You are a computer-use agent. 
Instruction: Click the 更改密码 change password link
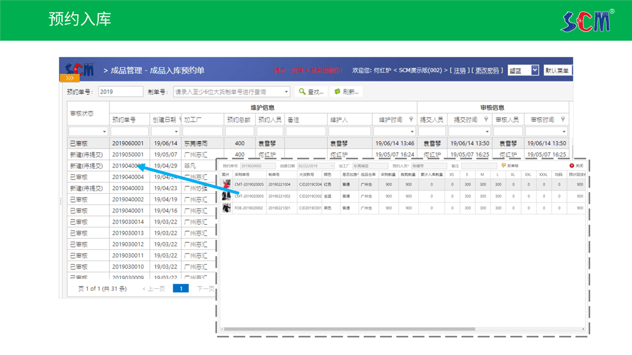tap(487, 70)
